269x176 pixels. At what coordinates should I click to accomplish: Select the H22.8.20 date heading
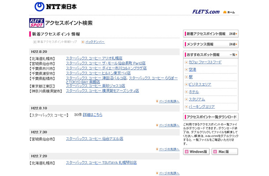(x=39, y=52)
